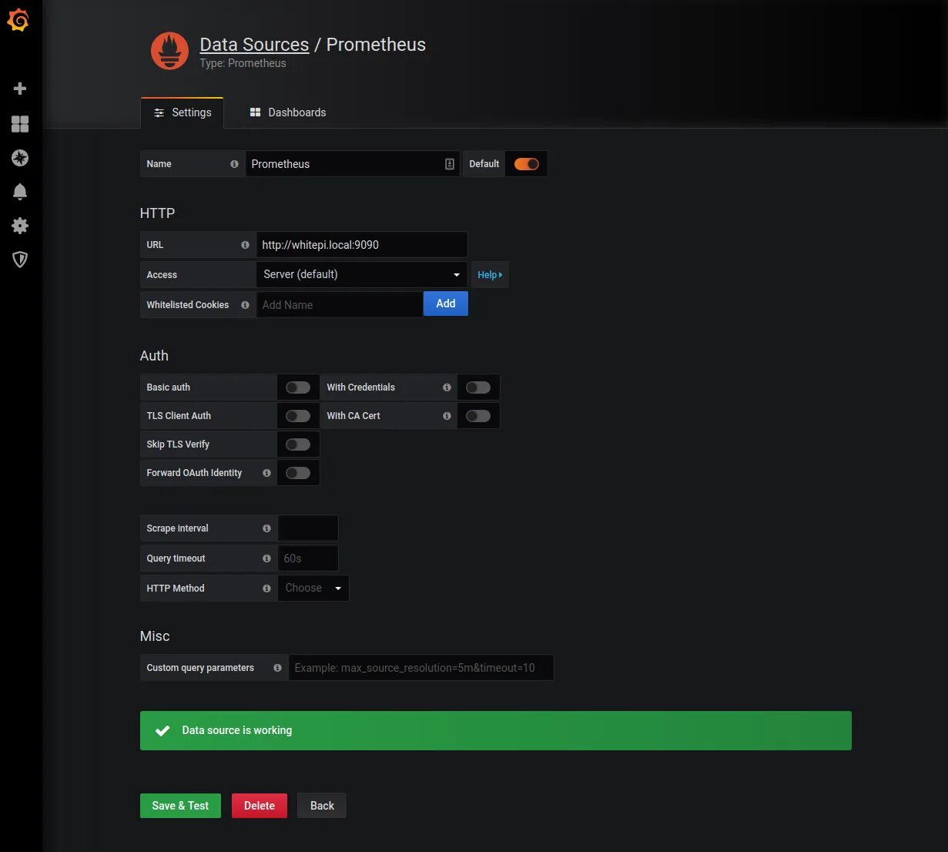Enable the With Credentials switch
This screenshot has height=852, width=948.
pos(478,387)
